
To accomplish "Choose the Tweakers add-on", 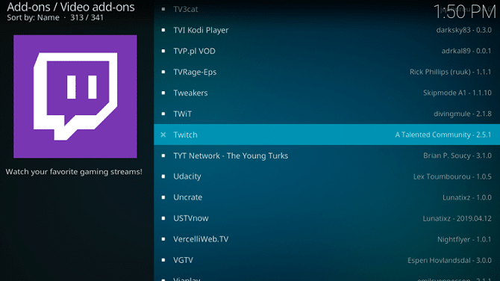I will tap(327, 93).
